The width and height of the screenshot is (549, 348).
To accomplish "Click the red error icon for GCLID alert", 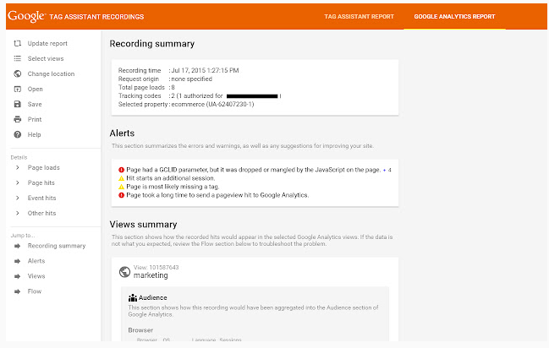I will click(x=122, y=170).
